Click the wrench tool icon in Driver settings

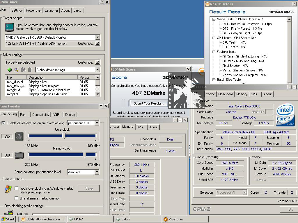click(23, 70)
